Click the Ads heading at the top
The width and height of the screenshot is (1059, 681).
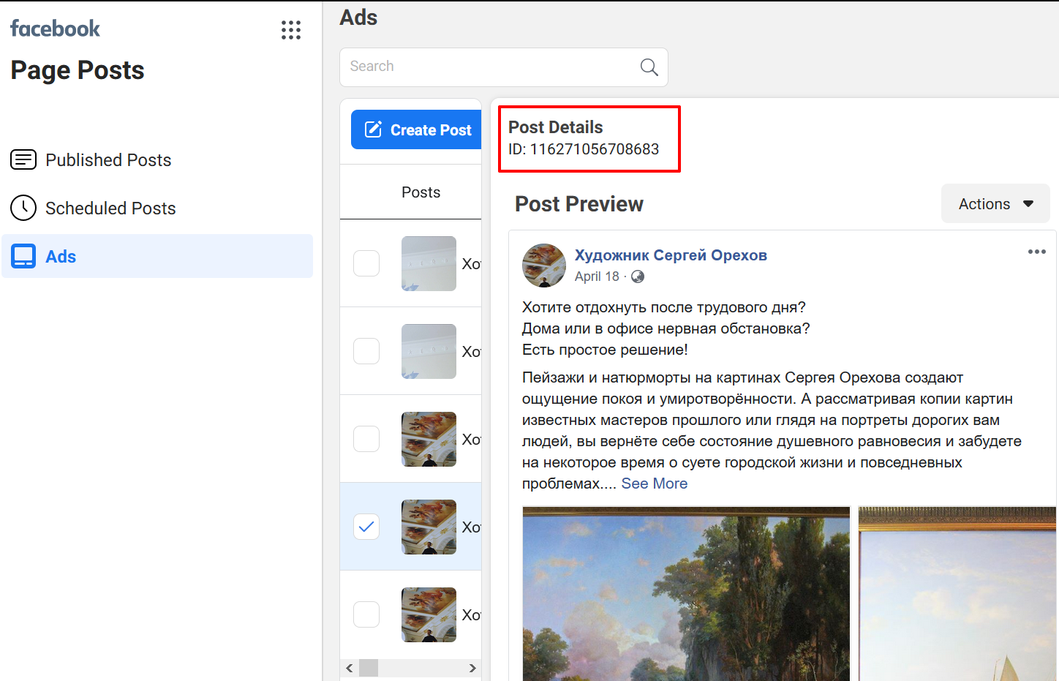(x=358, y=17)
